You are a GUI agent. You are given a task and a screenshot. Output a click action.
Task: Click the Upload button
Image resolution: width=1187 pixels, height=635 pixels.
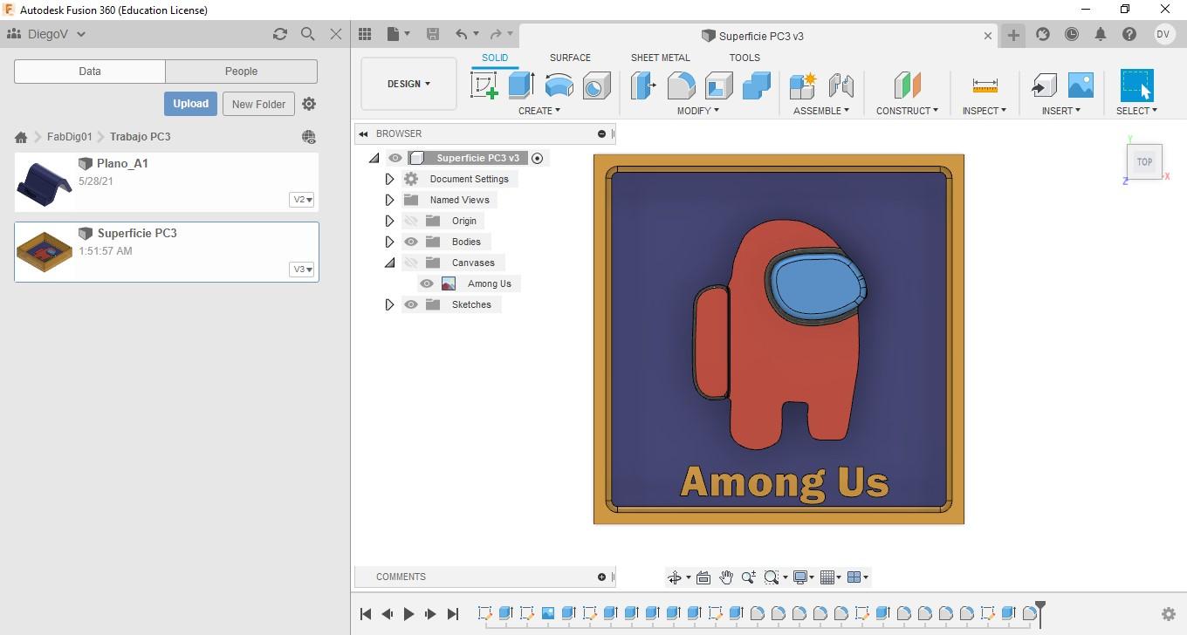190,103
